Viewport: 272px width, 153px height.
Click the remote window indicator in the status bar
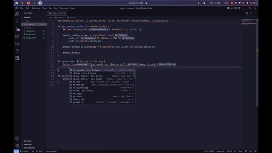(16, 151)
